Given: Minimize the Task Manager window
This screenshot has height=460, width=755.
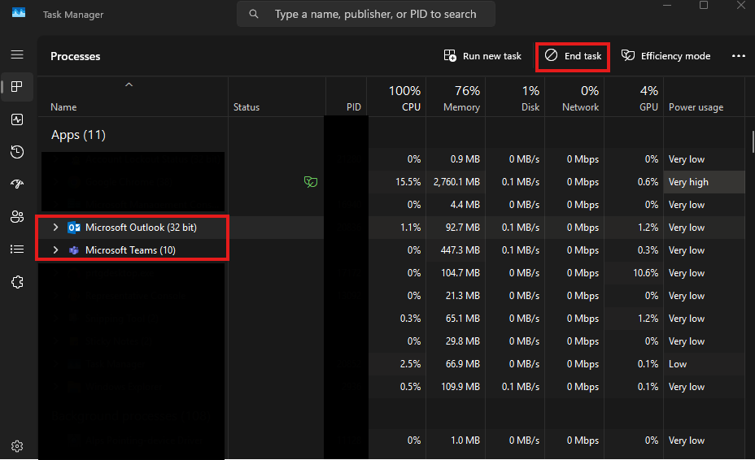Looking at the screenshot, I should coord(667,6).
